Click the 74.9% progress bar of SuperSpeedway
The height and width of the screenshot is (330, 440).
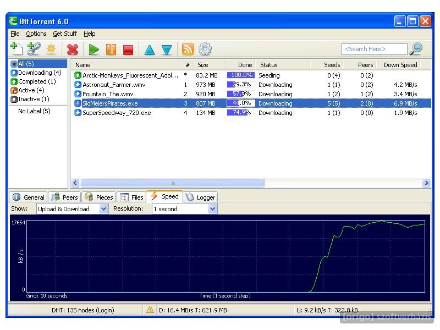pyautogui.click(x=241, y=113)
